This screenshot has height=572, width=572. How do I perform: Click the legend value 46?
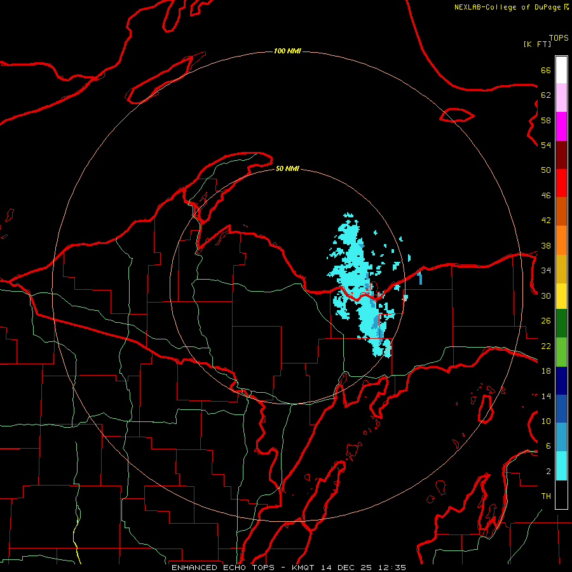coord(546,196)
